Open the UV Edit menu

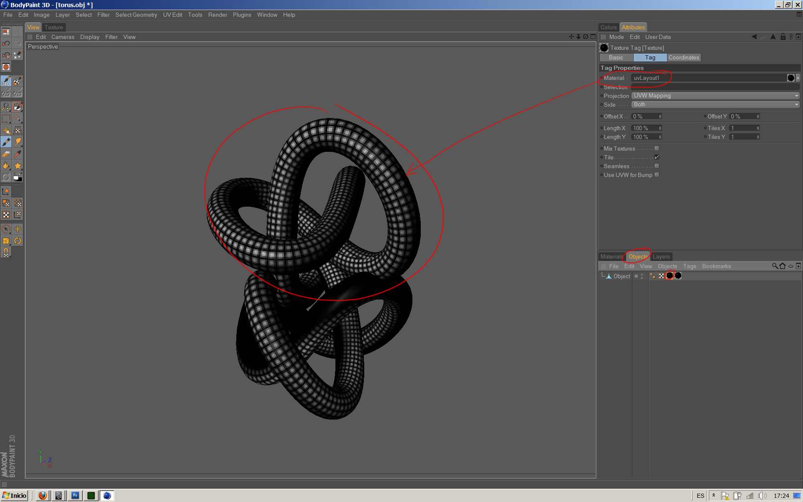172,15
